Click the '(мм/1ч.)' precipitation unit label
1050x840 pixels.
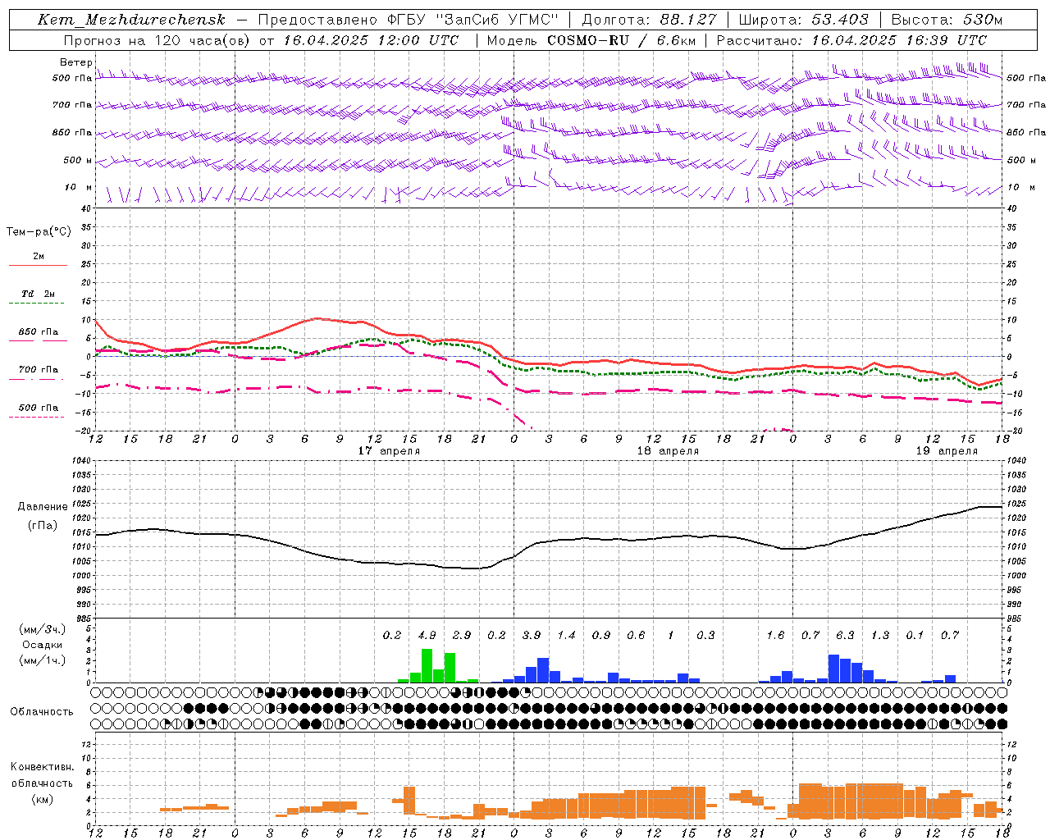tap(41, 660)
